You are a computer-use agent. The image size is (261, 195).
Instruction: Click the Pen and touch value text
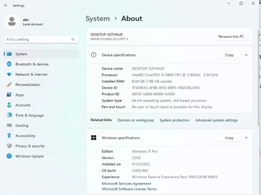click(172, 107)
